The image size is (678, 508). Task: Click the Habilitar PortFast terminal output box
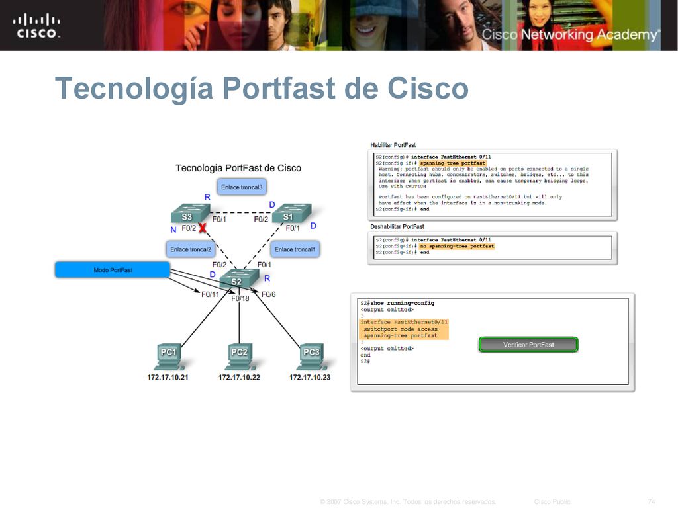tap(492, 185)
